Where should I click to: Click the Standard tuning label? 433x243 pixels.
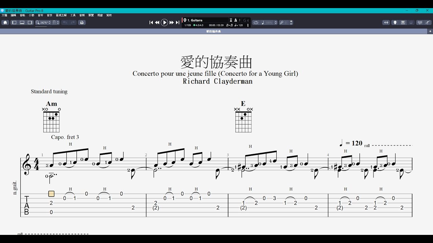49,91
